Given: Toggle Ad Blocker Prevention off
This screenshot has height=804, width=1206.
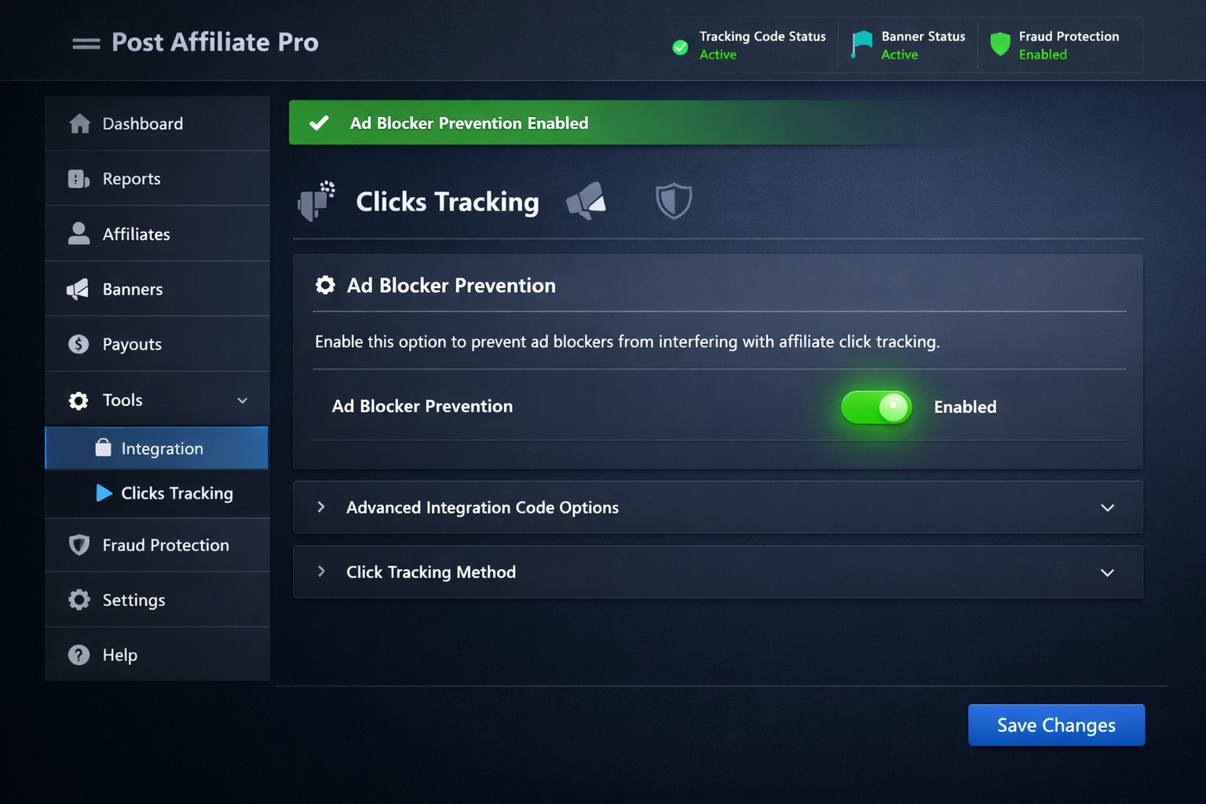Looking at the screenshot, I should click(x=876, y=407).
